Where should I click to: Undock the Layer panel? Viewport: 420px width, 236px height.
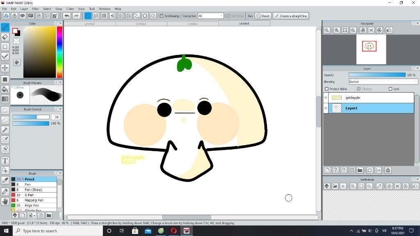coord(413,68)
